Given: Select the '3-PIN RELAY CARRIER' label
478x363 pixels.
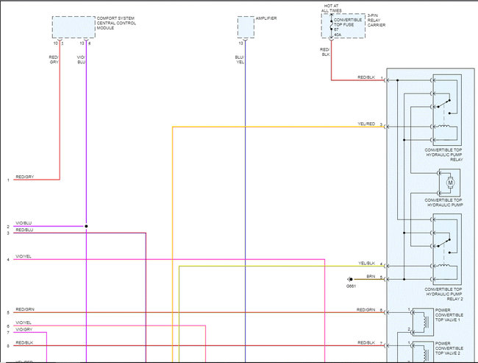Looking at the screenshot, I should pos(377,20).
